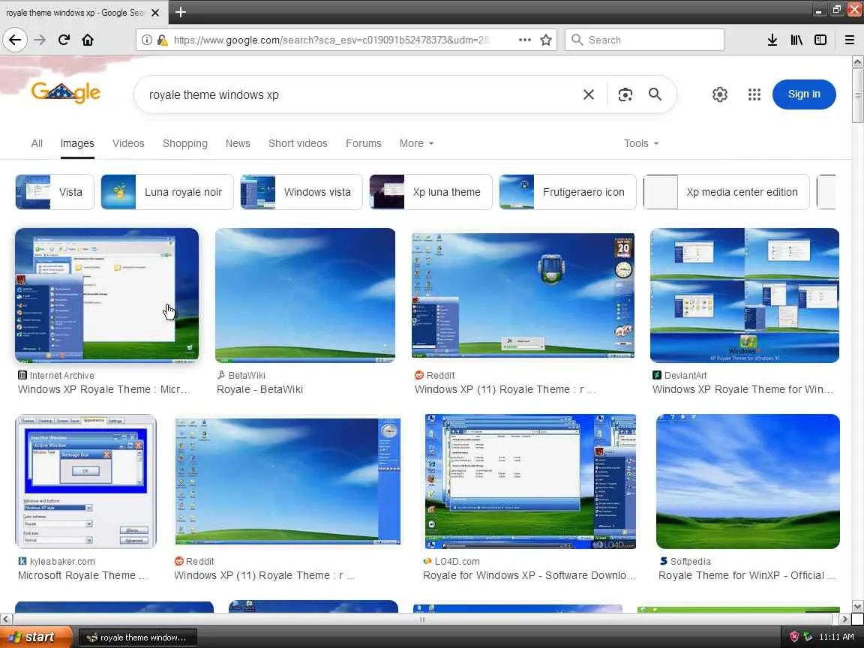Open page actions three-dot menu

(524, 40)
